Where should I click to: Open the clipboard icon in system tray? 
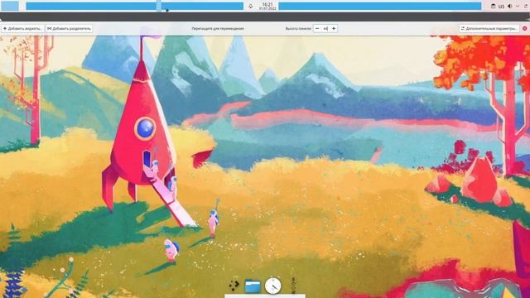pos(494,6)
